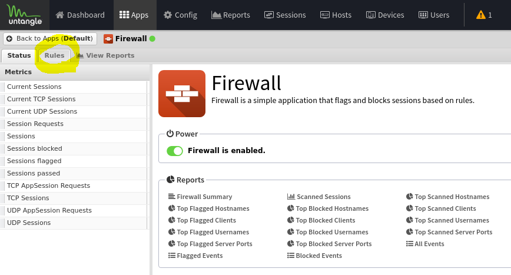This screenshot has width=511, height=275.
Task: Select TCP AppSession Requests metric row
Action: tap(74, 185)
